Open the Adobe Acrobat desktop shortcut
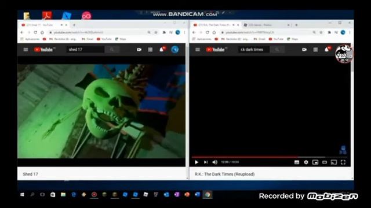Viewport: 371px width, 208px height. 47,15
